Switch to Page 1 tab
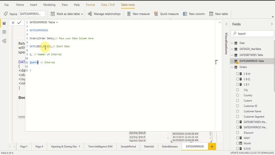Image resolution: width=275 pixels, height=155 pixels. pyautogui.click(x=24, y=146)
